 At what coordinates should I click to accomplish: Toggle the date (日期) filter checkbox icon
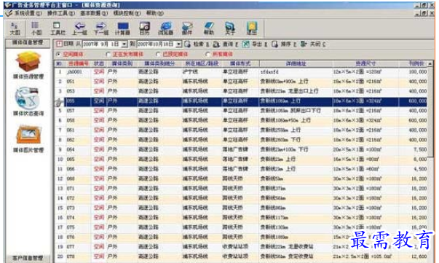[59, 44]
